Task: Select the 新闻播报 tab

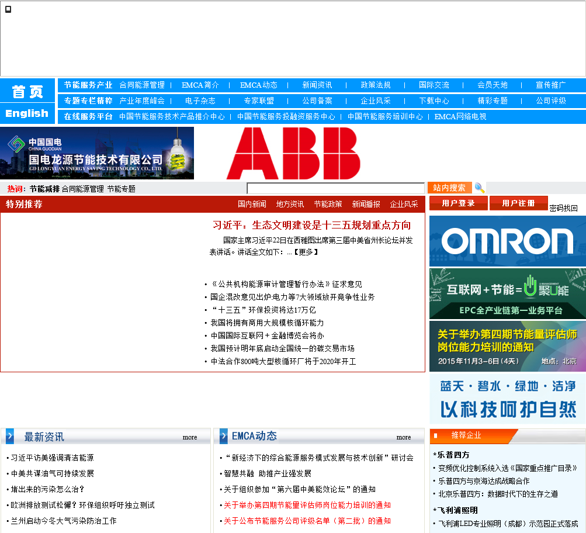Action: click(x=366, y=204)
